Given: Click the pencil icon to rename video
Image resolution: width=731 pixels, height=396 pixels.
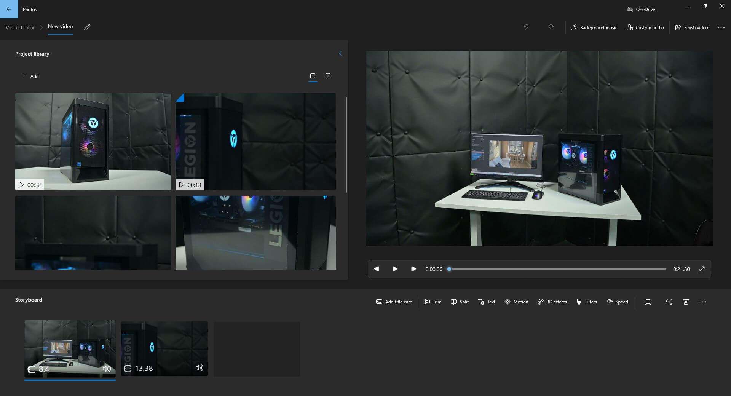Looking at the screenshot, I should tap(87, 27).
